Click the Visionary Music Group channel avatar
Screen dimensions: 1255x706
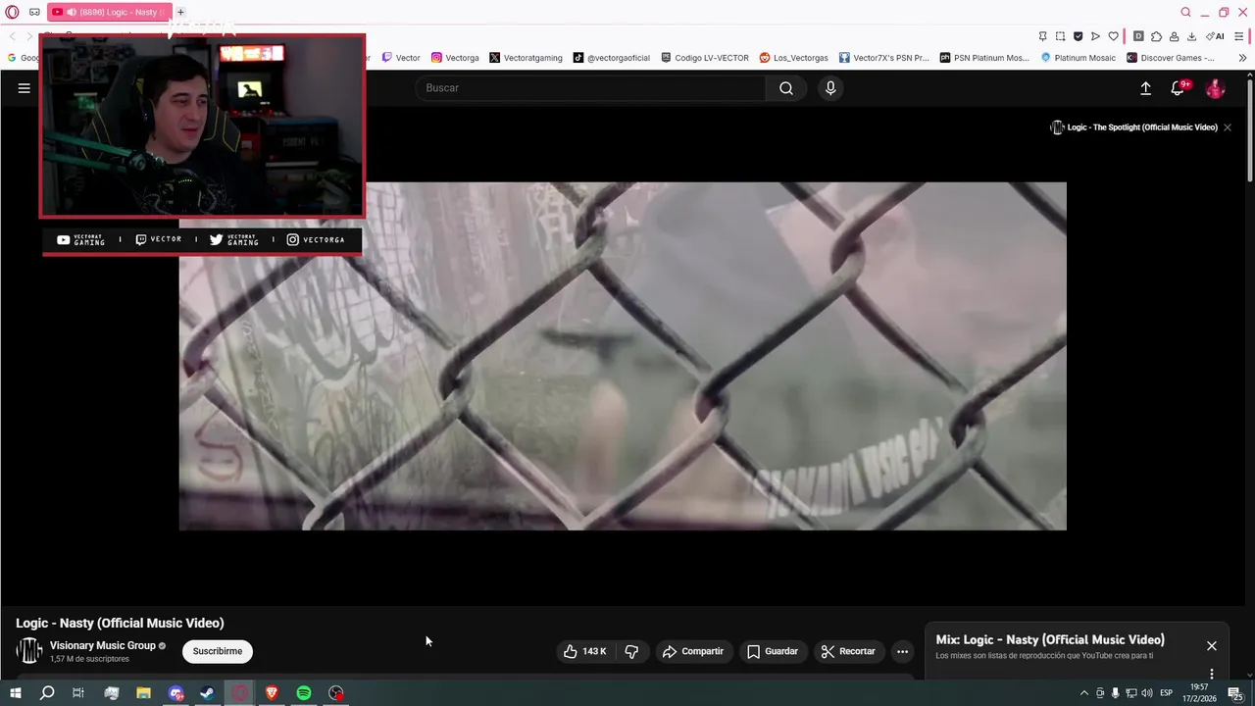pos(29,651)
